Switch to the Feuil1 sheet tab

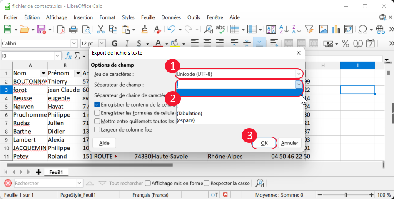click(x=56, y=172)
